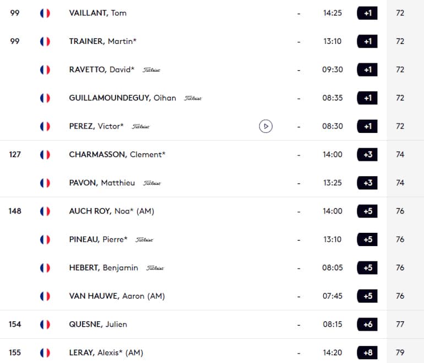This screenshot has width=424, height=363.
Task: Open Tom Vaillant's player profile
Action: (97, 13)
